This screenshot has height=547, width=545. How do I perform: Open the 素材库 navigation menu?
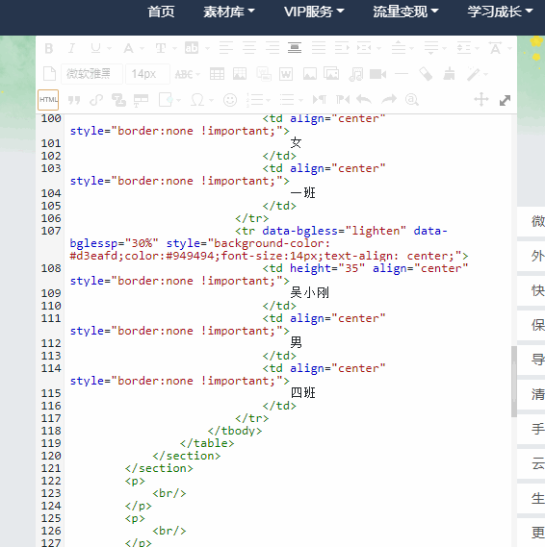click(x=229, y=12)
